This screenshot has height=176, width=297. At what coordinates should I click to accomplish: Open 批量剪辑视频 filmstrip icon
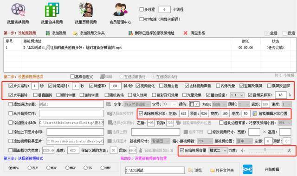[x=86, y=10]
